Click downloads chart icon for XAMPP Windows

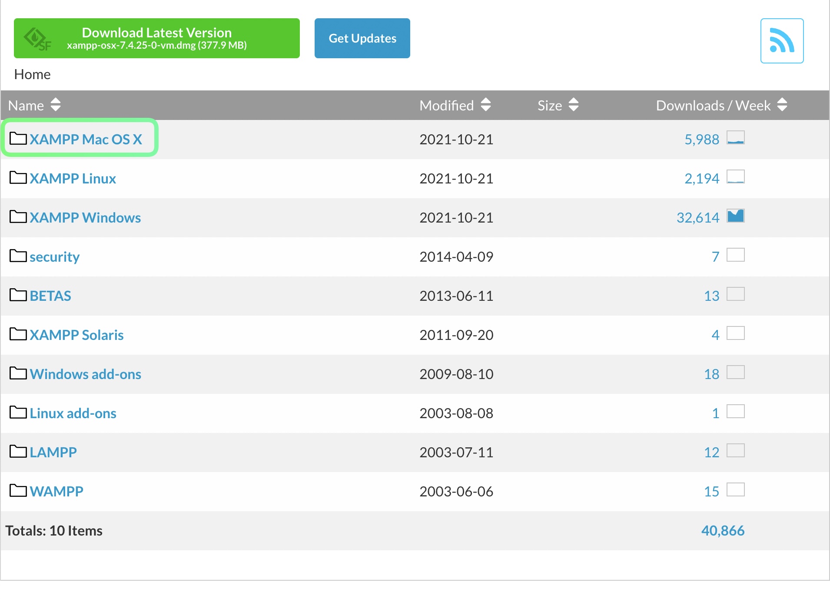coord(736,216)
